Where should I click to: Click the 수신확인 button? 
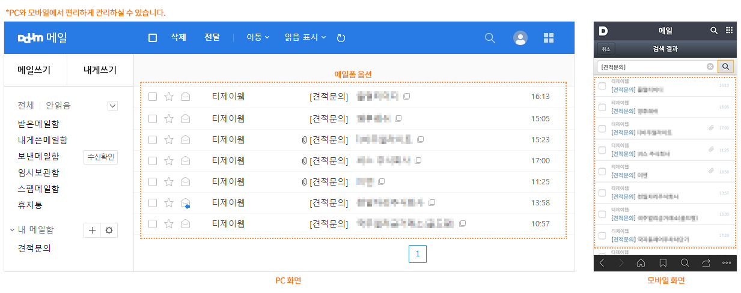(x=100, y=157)
